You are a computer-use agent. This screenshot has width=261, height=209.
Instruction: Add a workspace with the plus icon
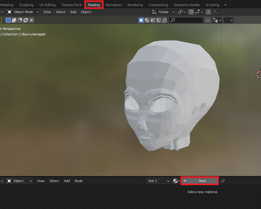pos(226,5)
